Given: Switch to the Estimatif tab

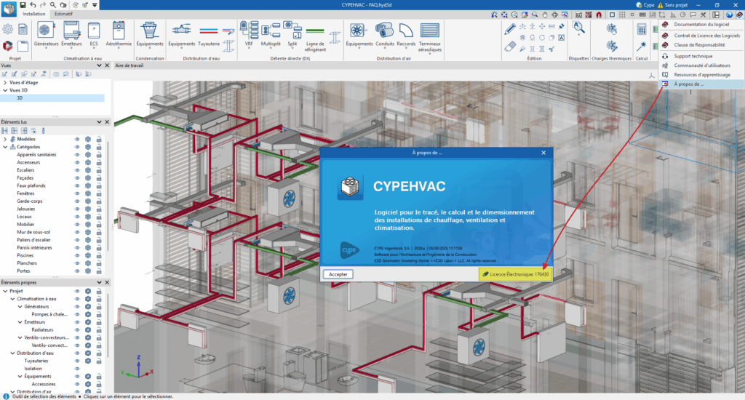Looking at the screenshot, I should (64, 14).
